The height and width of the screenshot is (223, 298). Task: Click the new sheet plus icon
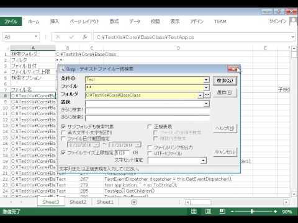coord(134,202)
